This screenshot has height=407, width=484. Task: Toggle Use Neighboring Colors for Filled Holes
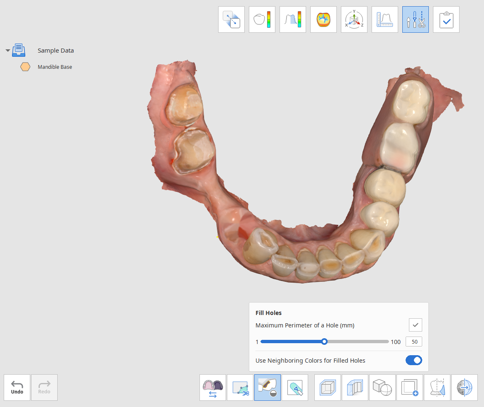[413, 360]
